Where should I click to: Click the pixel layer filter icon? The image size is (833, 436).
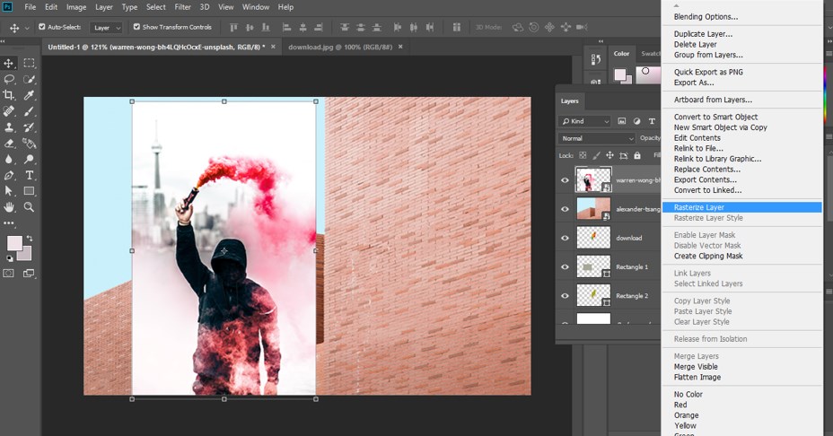pos(621,121)
